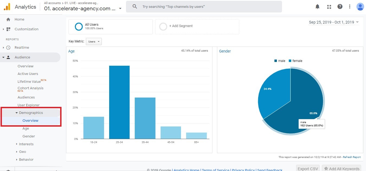This screenshot has width=366, height=171.
Task: Toggle the female legend entry
Action: click(x=295, y=61)
